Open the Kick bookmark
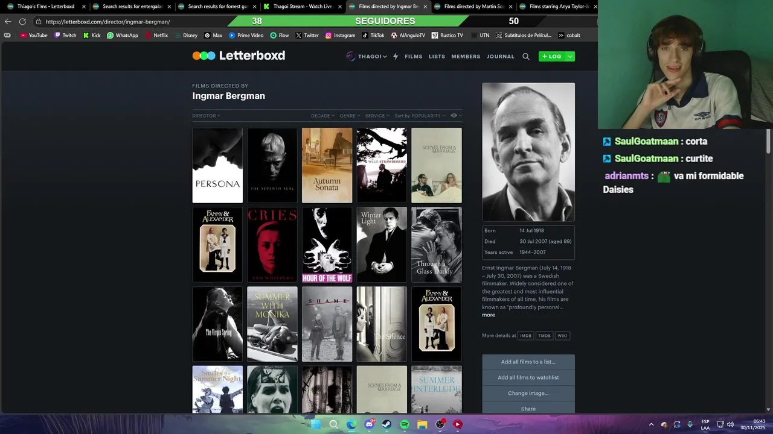 point(92,35)
